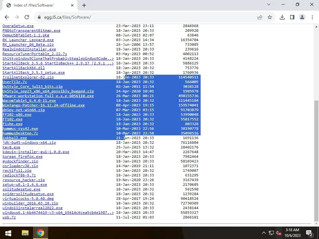
Task: Open QemuUSBTablet-1.2.pkg link
Action: pos(26,35)
